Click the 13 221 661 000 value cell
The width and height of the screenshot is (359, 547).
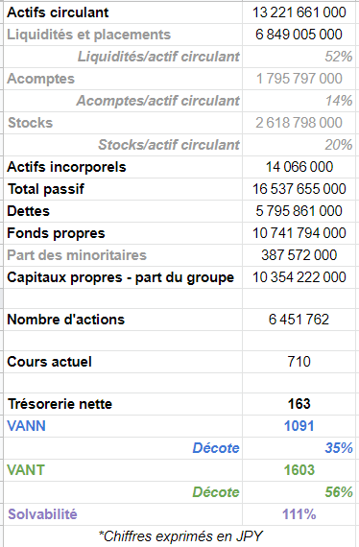tap(299, 12)
